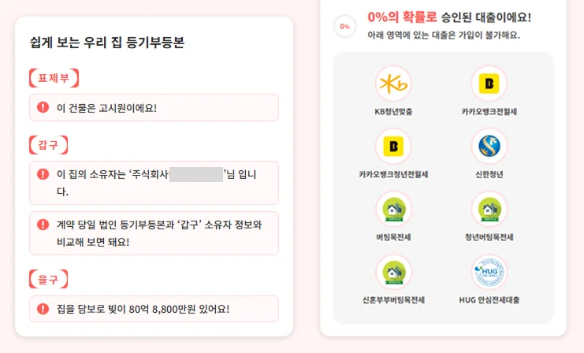584x353 pixels.
Task: Click the alert icon next to 소유자 notice
Action: [43, 173]
